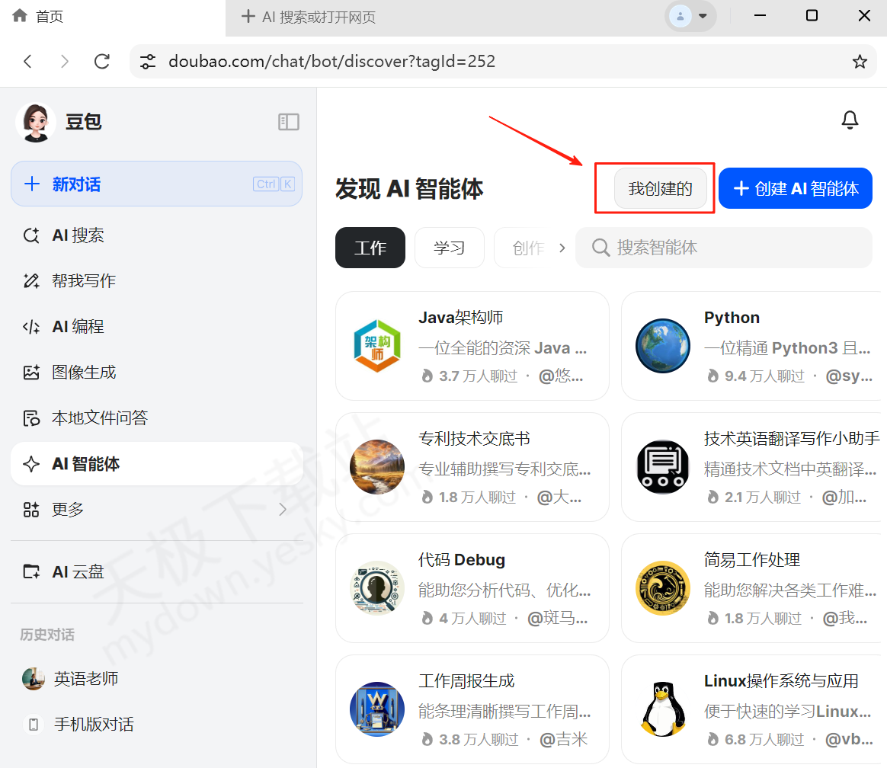Select AI 智能体 in the sidebar
This screenshot has height=768, width=887.
156,464
